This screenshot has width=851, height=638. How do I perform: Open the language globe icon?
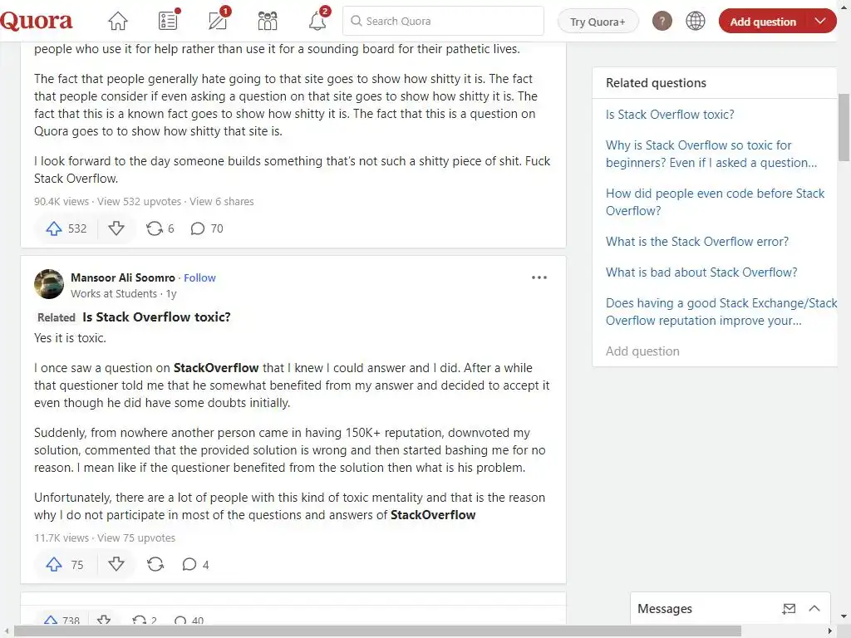(696, 21)
